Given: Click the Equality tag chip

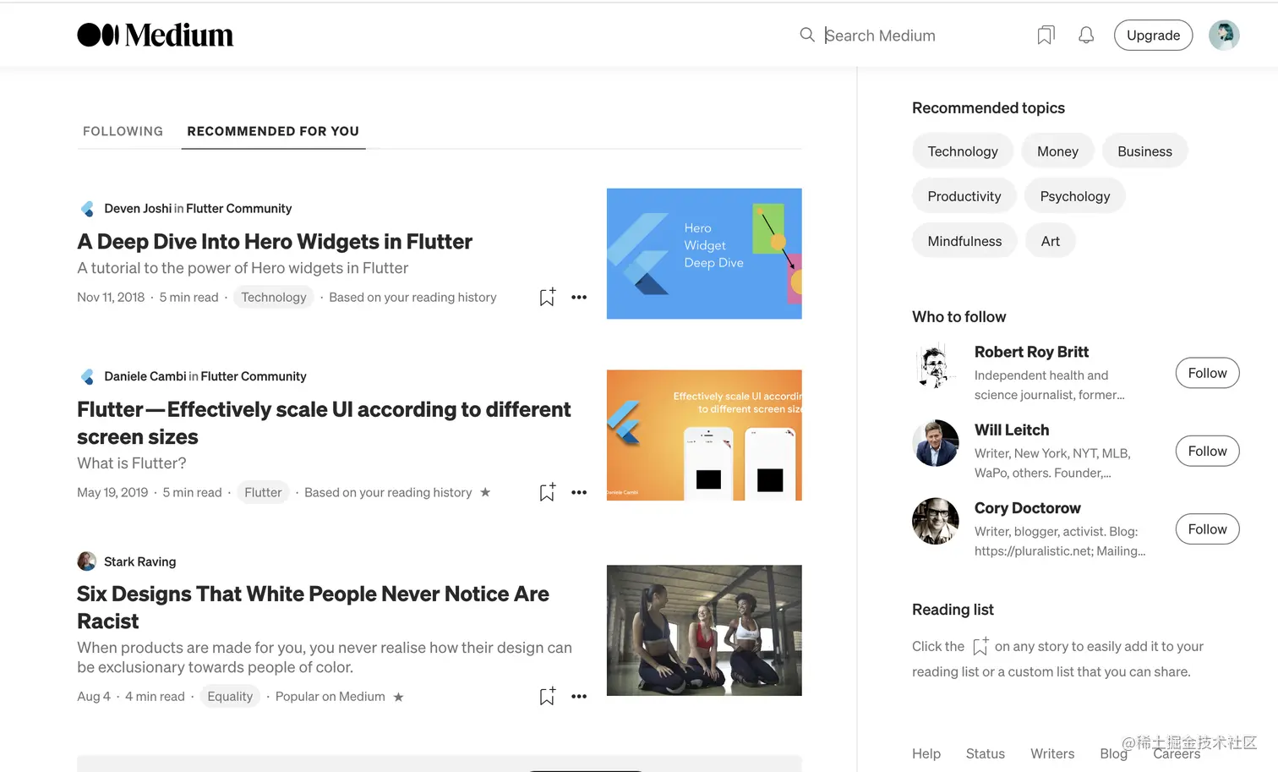Looking at the screenshot, I should tap(230, 696).
